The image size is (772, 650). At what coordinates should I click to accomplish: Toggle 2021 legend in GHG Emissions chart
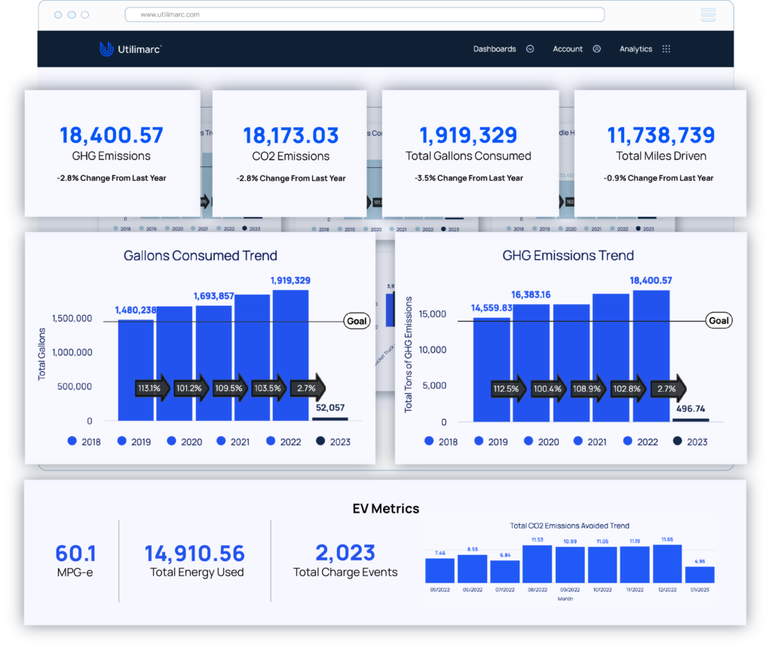tap(590, 441)
